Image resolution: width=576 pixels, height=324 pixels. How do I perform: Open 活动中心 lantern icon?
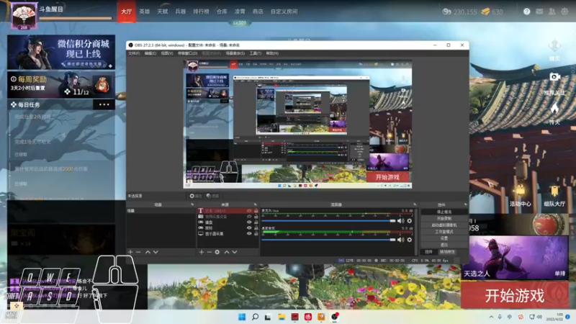[520, 190]
